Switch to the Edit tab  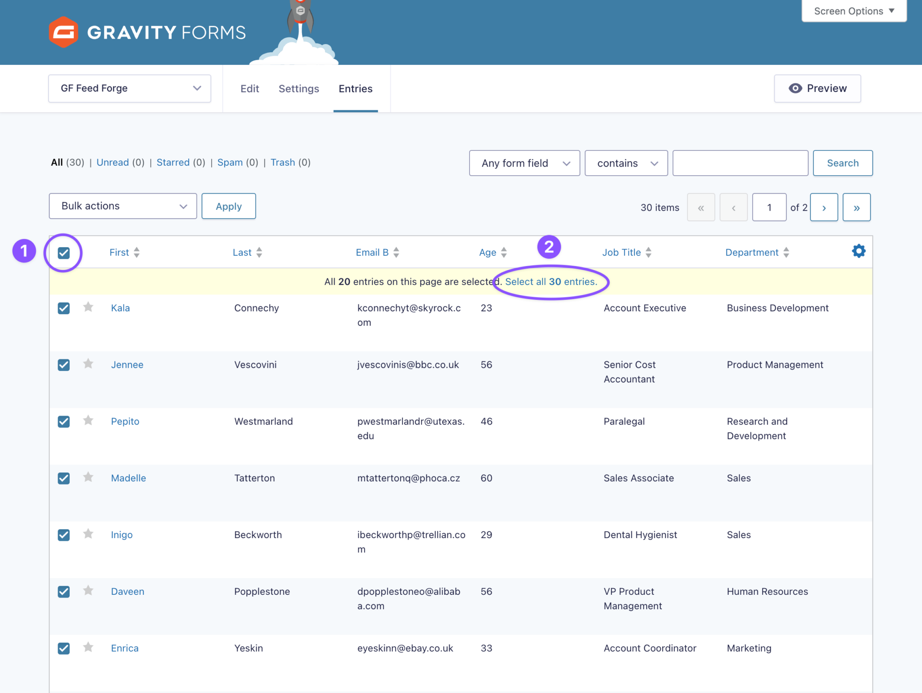(249, 89)
